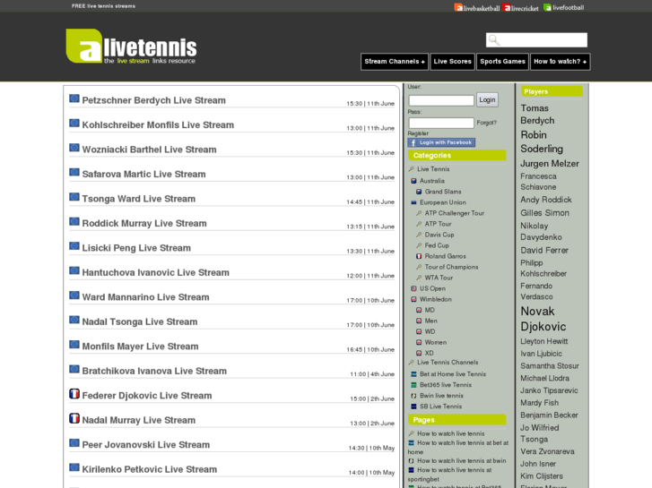Screen dimensions: 652x488
Task: Select the Wimbledon Women category
Action: click(x=436, y=343)
